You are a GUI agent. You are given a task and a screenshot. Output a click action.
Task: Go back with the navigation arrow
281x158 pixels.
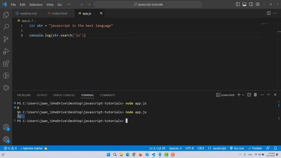(82, 4)
